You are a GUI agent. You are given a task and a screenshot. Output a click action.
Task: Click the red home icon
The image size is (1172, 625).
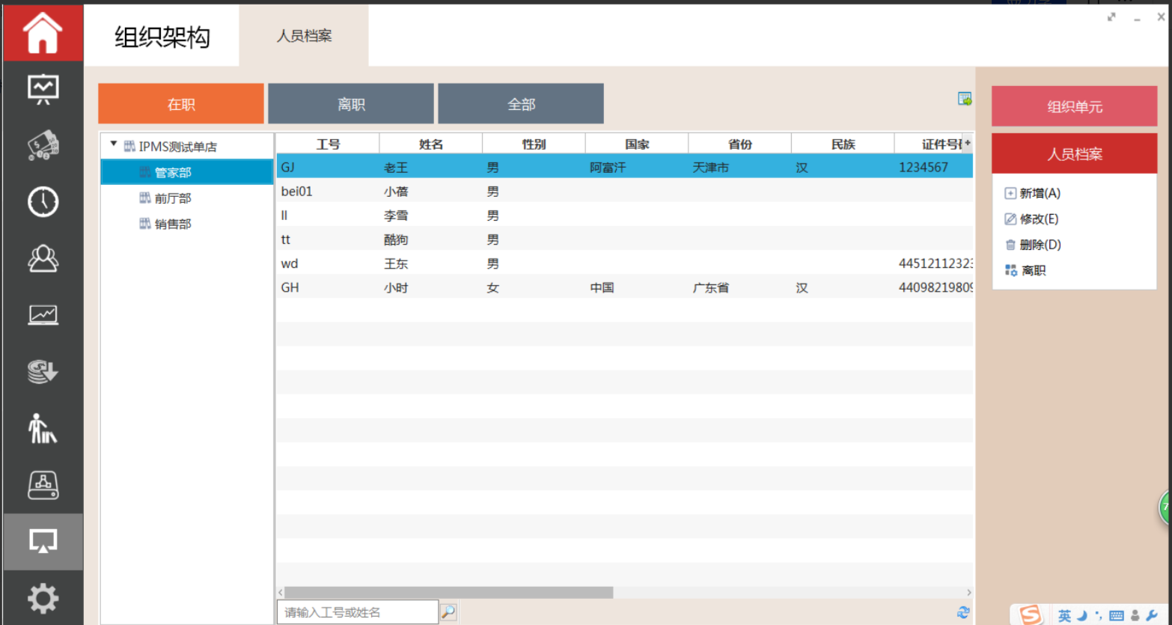coord(42,34)
